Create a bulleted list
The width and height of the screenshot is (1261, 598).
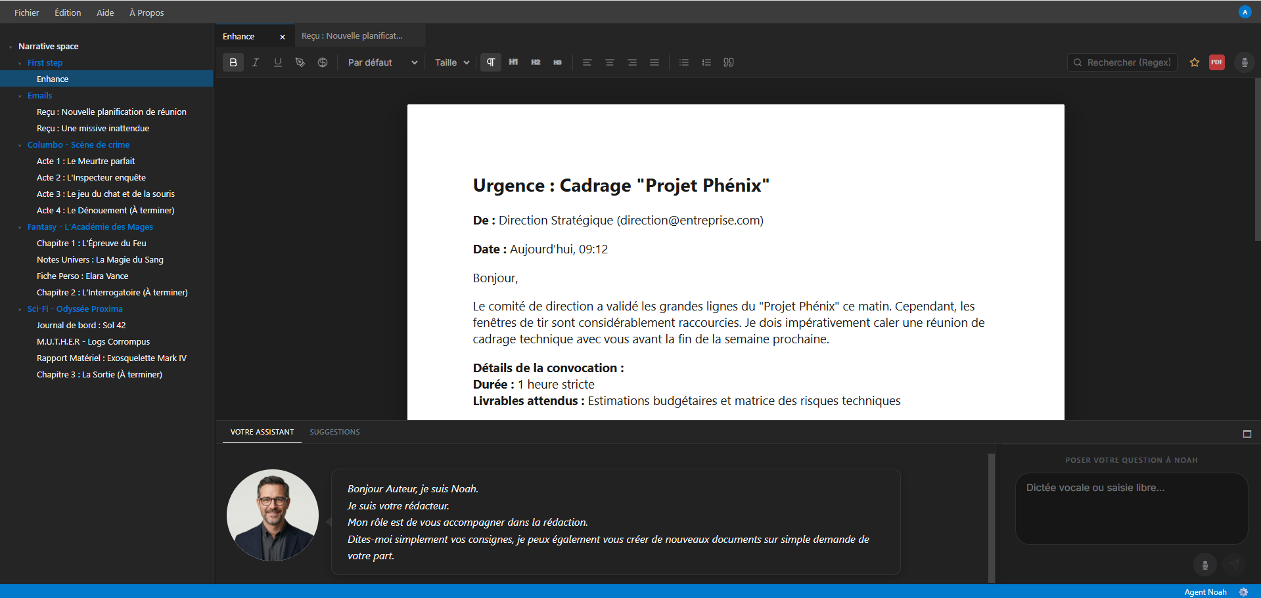tap(684, 62)
